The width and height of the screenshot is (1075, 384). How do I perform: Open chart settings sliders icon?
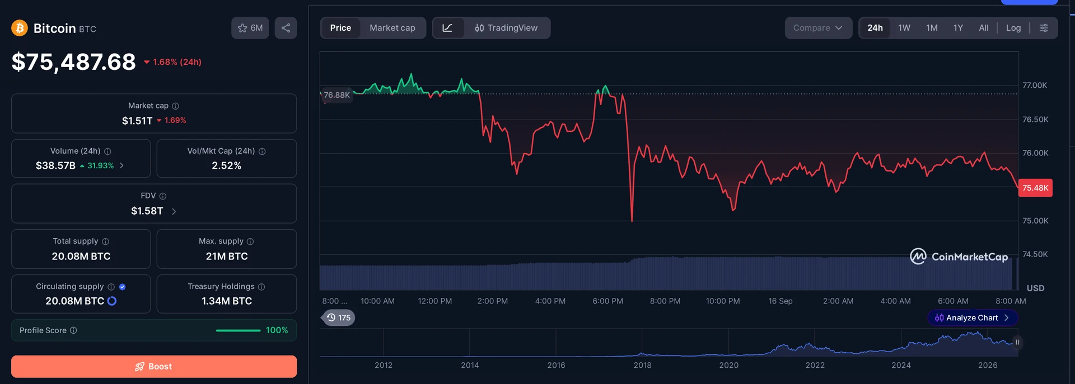coord(1044,28)
